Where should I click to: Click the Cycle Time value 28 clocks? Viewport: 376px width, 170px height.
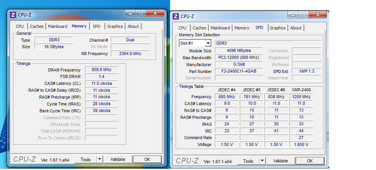(x=101, y=104)
